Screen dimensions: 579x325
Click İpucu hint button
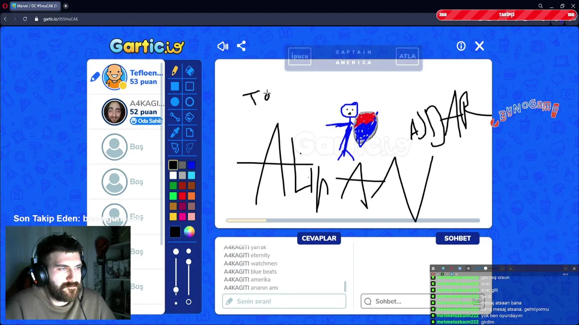(x=299, y=56)
